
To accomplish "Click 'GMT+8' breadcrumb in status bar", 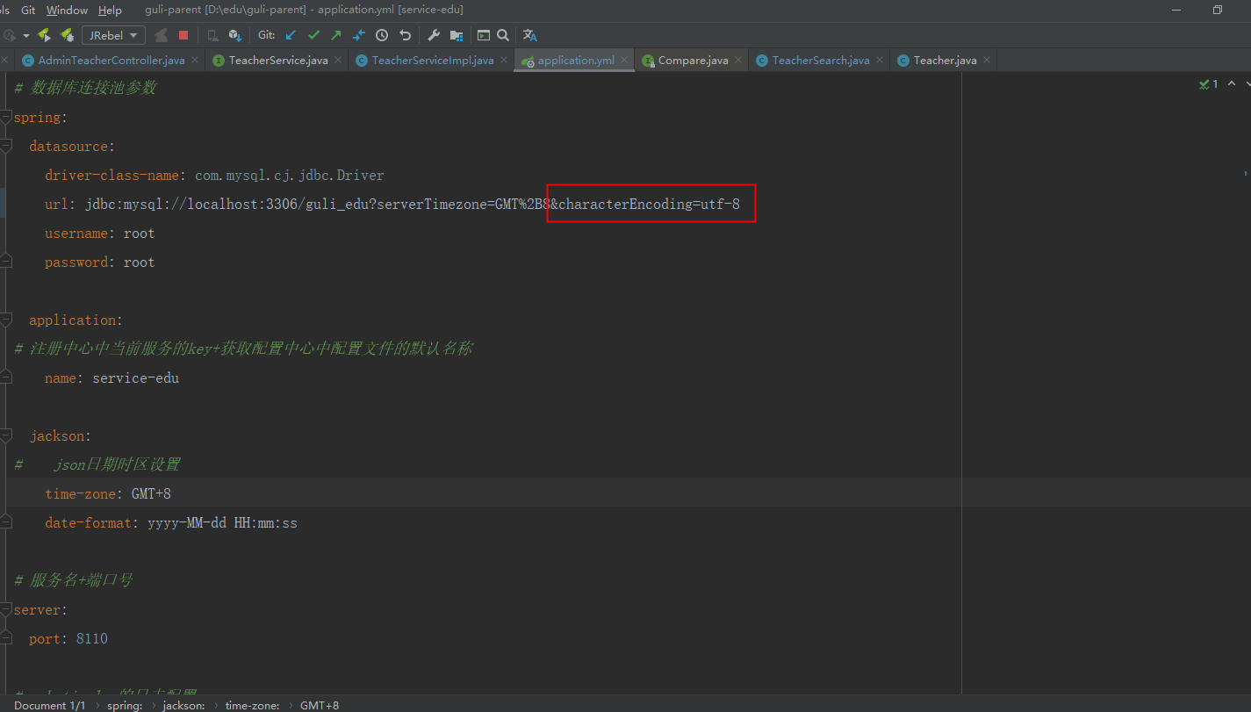I will point(320,706).
